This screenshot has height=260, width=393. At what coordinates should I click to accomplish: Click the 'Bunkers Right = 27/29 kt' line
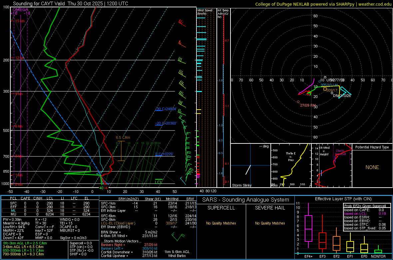[129, 245]
